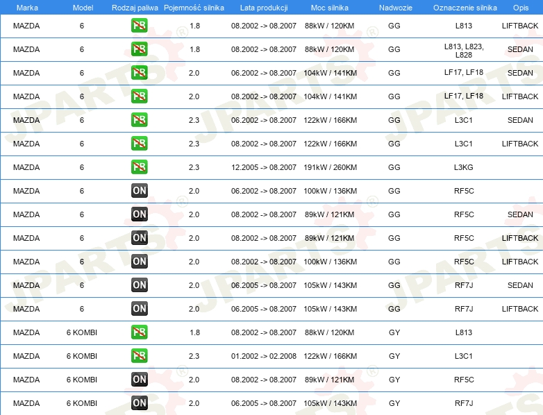
Task: Click the Model column header
Action: tap(83, 8)
